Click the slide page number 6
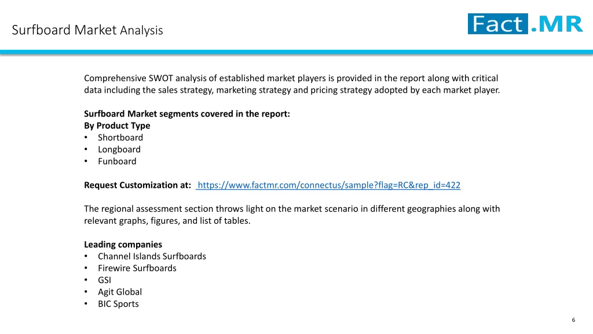The width and height of the screenshot is (593, 334). (x=573, y=320)
